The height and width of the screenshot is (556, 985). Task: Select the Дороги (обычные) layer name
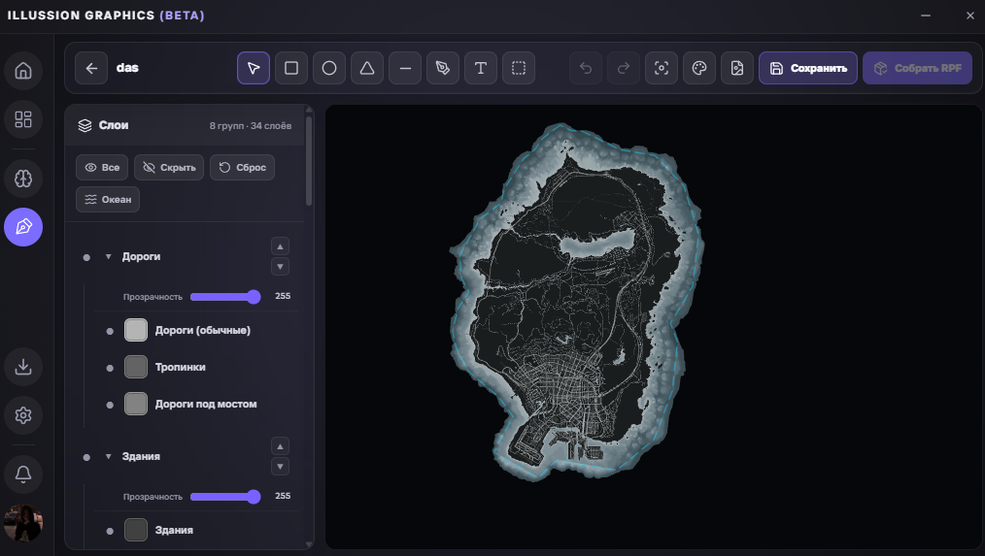203,330
